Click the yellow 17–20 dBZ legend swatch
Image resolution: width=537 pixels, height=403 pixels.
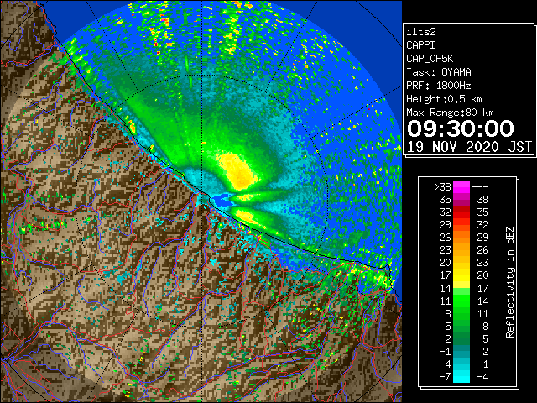tap(461, 275)
